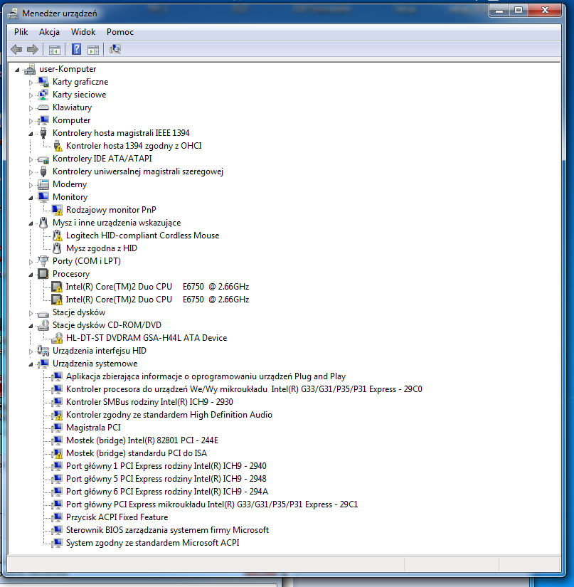Open the Pomoc menu
Screen dimensions: 574x587
point(119,32)
